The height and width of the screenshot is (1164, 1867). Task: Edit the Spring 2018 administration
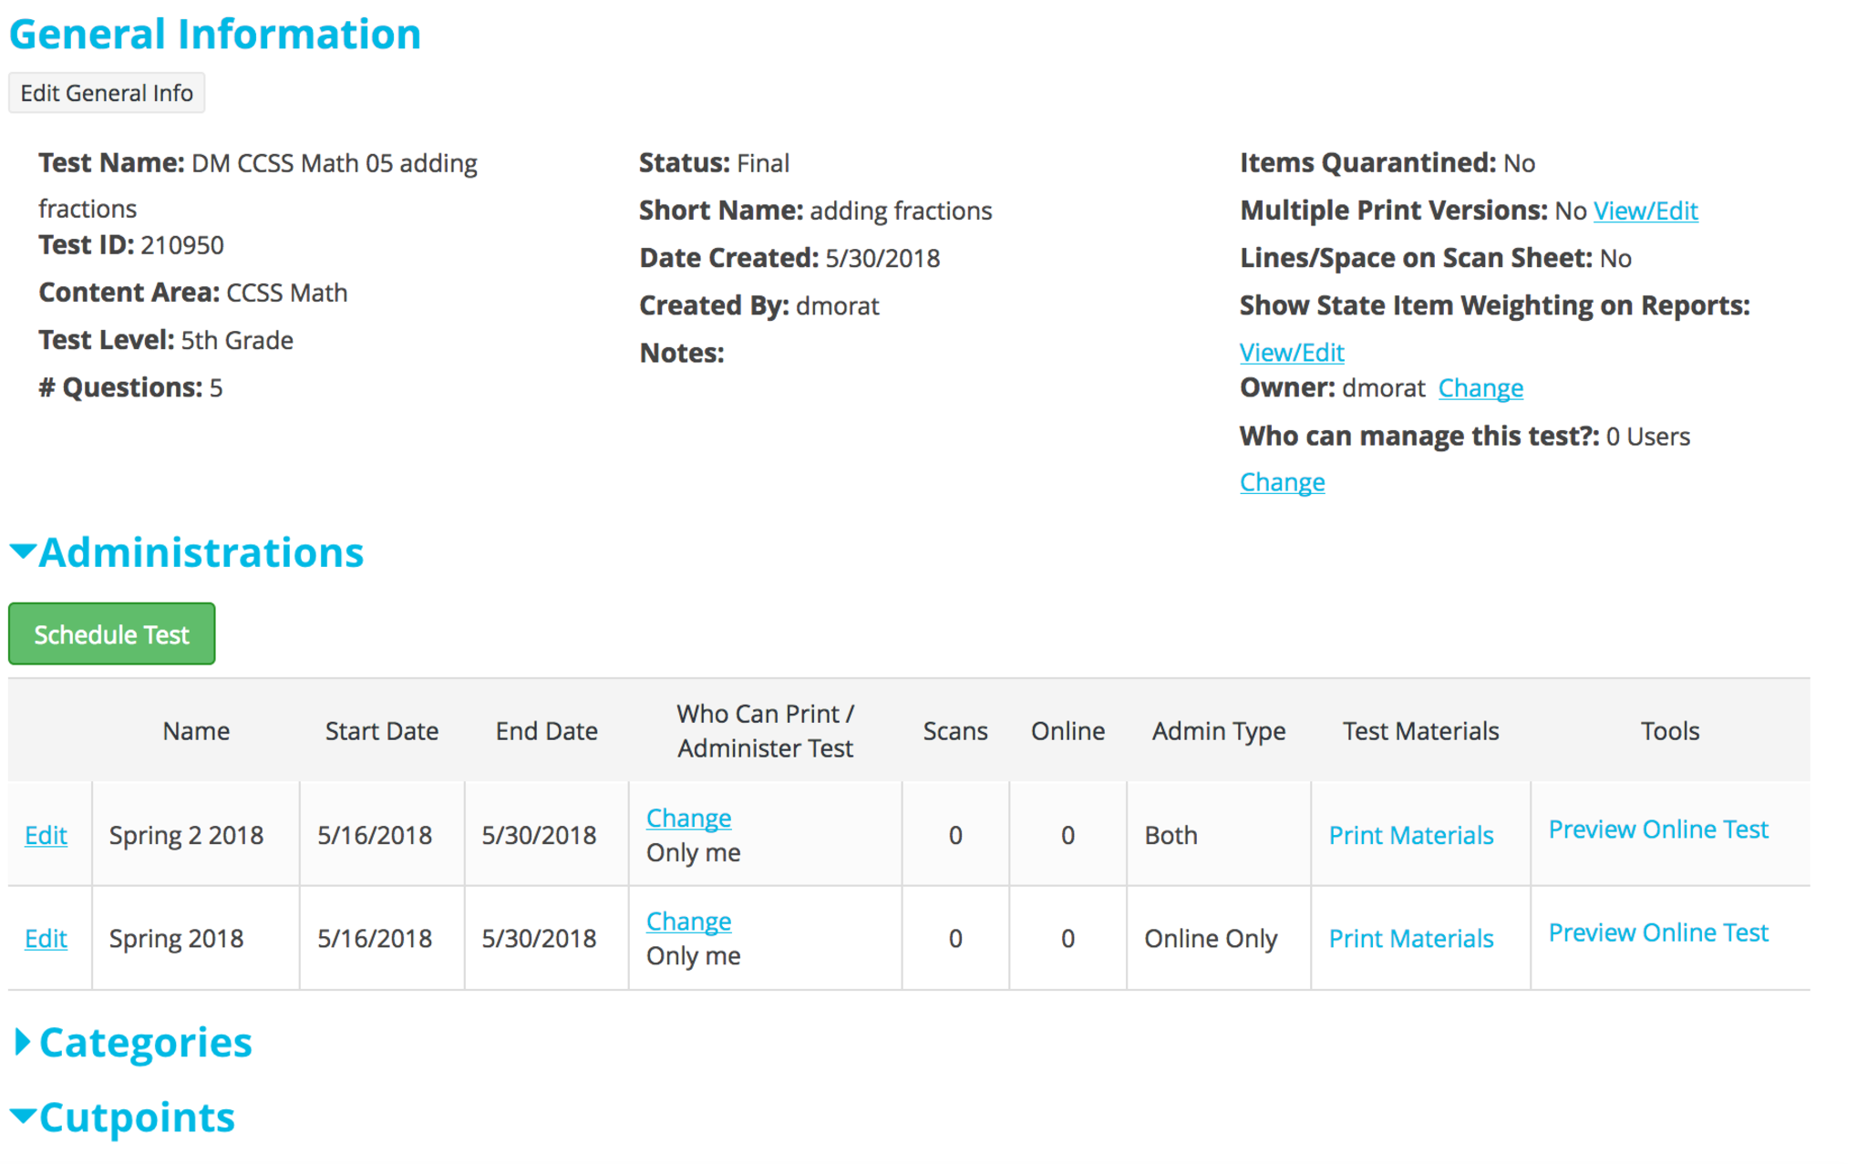coord(46,938)
